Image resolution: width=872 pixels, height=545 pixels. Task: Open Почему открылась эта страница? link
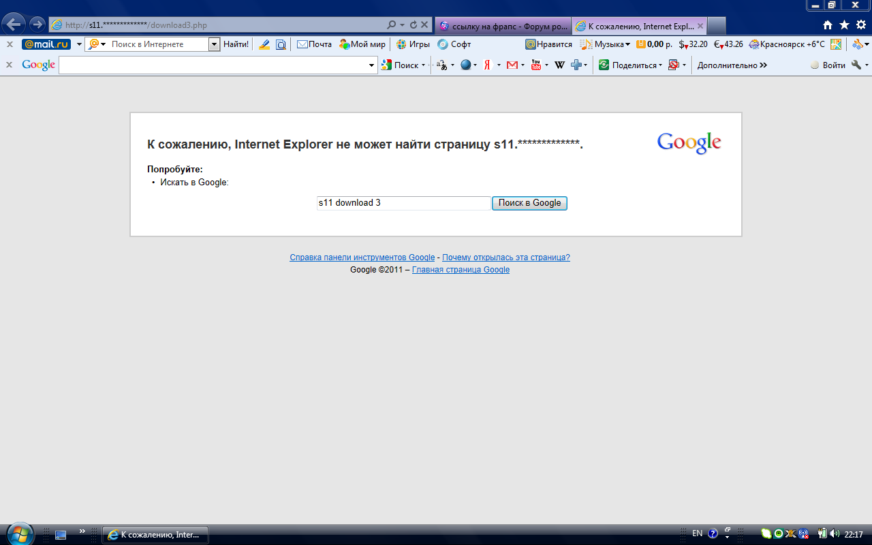pyautogui.click(x=506, y=258)
